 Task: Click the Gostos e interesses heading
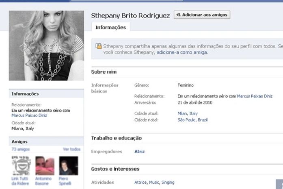coord(115,169)
